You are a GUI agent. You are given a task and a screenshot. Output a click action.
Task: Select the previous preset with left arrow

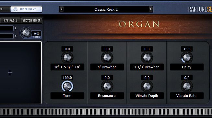(x=62, y=9)
